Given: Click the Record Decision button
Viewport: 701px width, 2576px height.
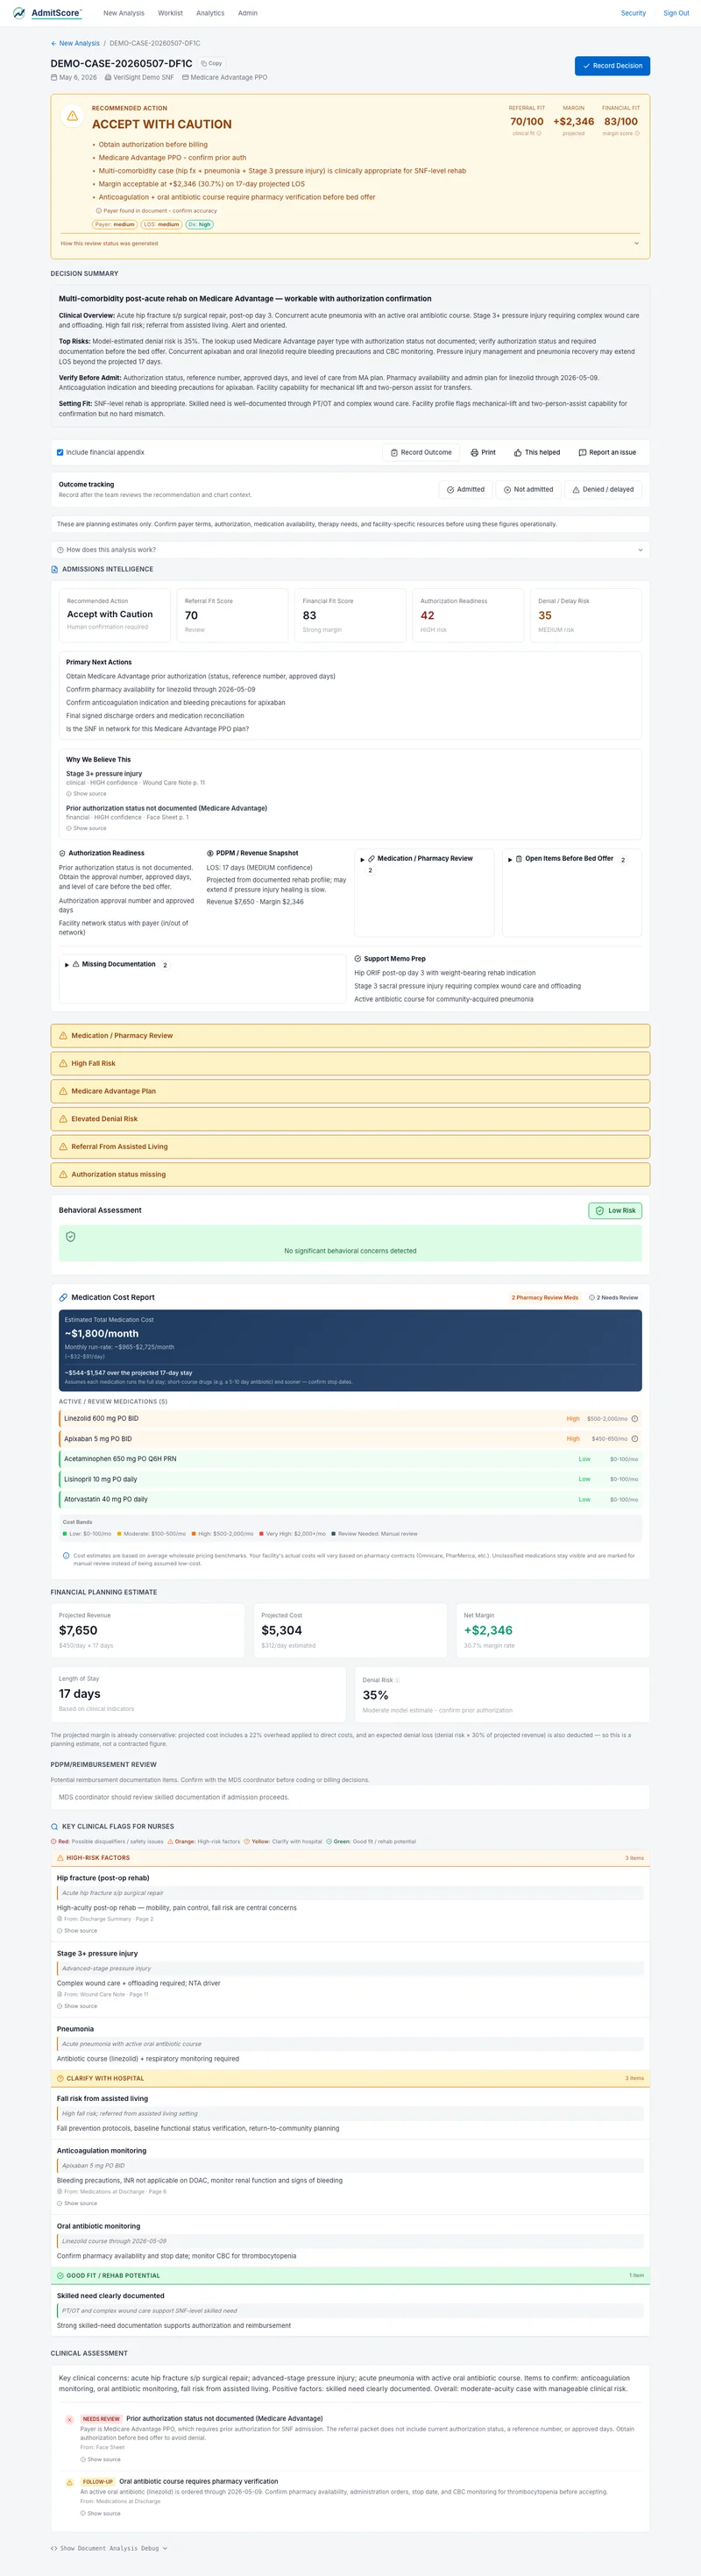Looking at the screenshot, I should point(612,66).
